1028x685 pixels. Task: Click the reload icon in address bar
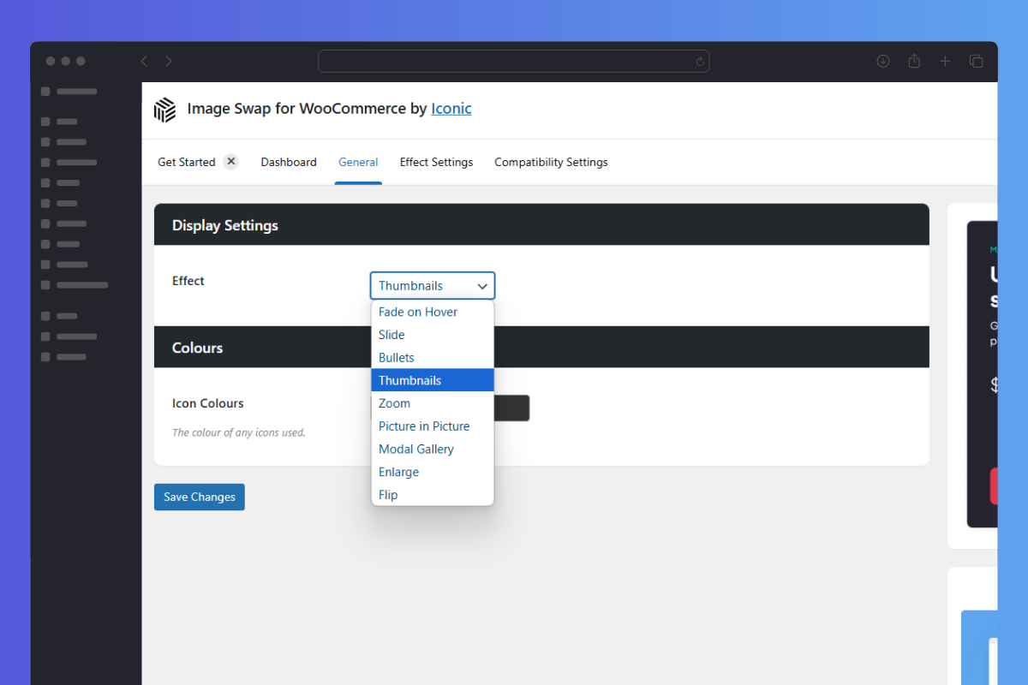[x=700, y=62]
